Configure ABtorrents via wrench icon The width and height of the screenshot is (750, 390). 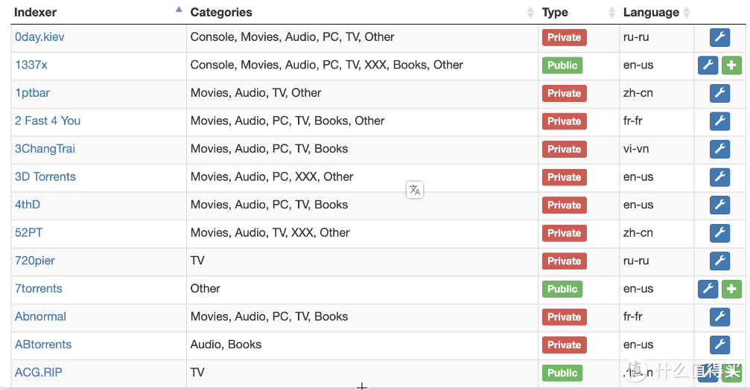coord(719,345)
